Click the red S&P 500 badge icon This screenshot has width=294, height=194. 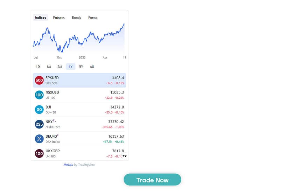(x=39, y=80)
